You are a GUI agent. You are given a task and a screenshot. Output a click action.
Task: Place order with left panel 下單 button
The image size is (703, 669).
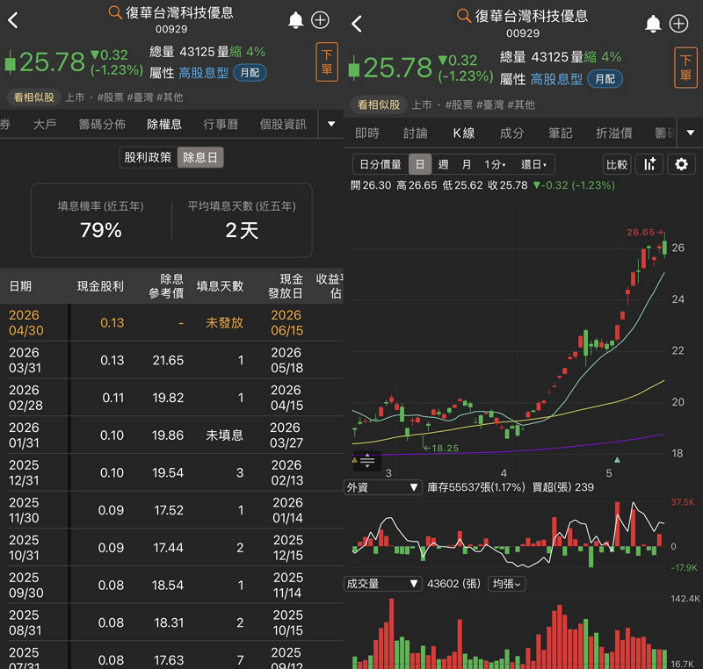tap(327, 61)
